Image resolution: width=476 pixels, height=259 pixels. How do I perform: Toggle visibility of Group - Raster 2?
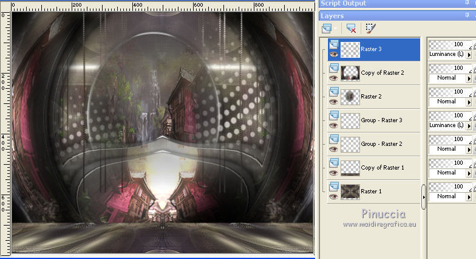(334, 150)
